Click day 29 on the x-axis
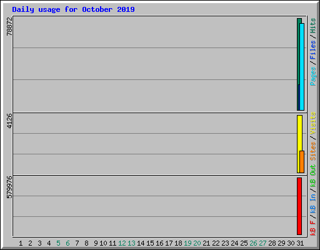320x250 pixels. coord(281,243)
